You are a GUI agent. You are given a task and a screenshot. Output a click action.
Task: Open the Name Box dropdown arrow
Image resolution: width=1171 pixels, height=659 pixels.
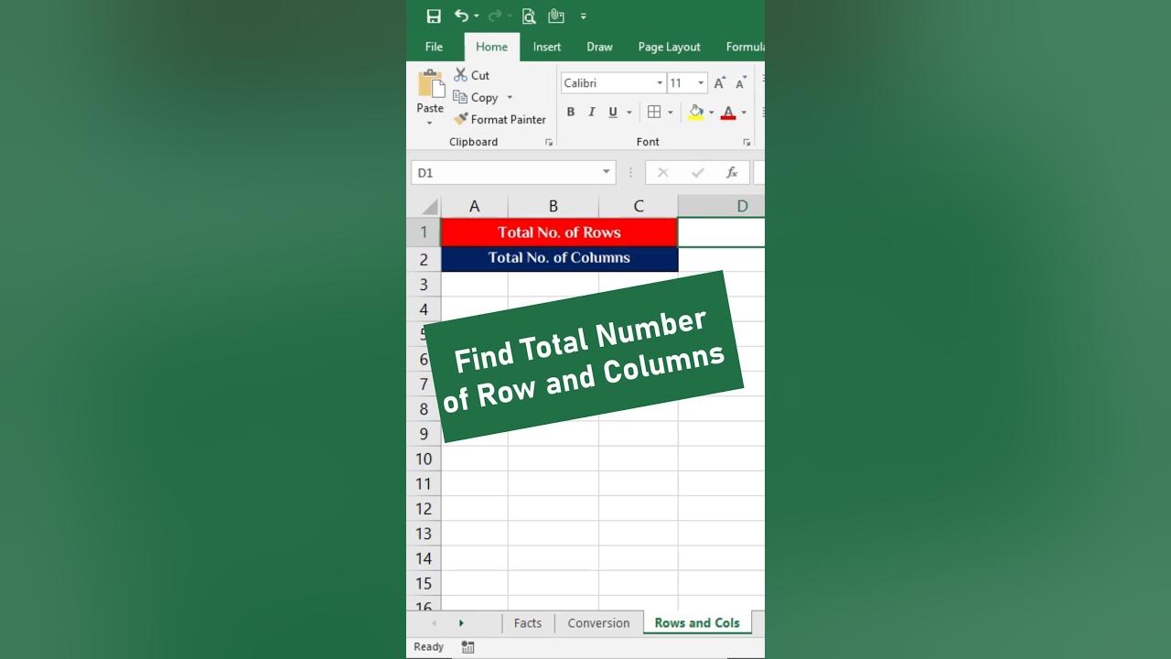(x=606, y=172)
